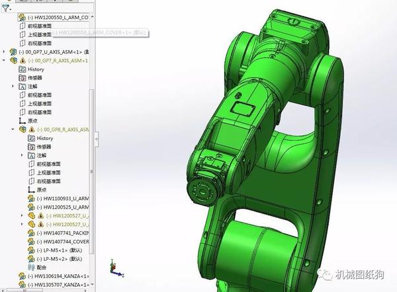Select the 00_GP7_R_AXIS_ASM<1 tree label
The width and height of the screenshot is (397, 292).
pos(58,60)
